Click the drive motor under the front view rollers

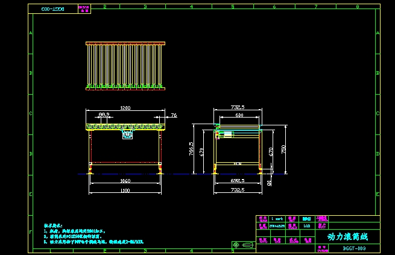(127, 134)
